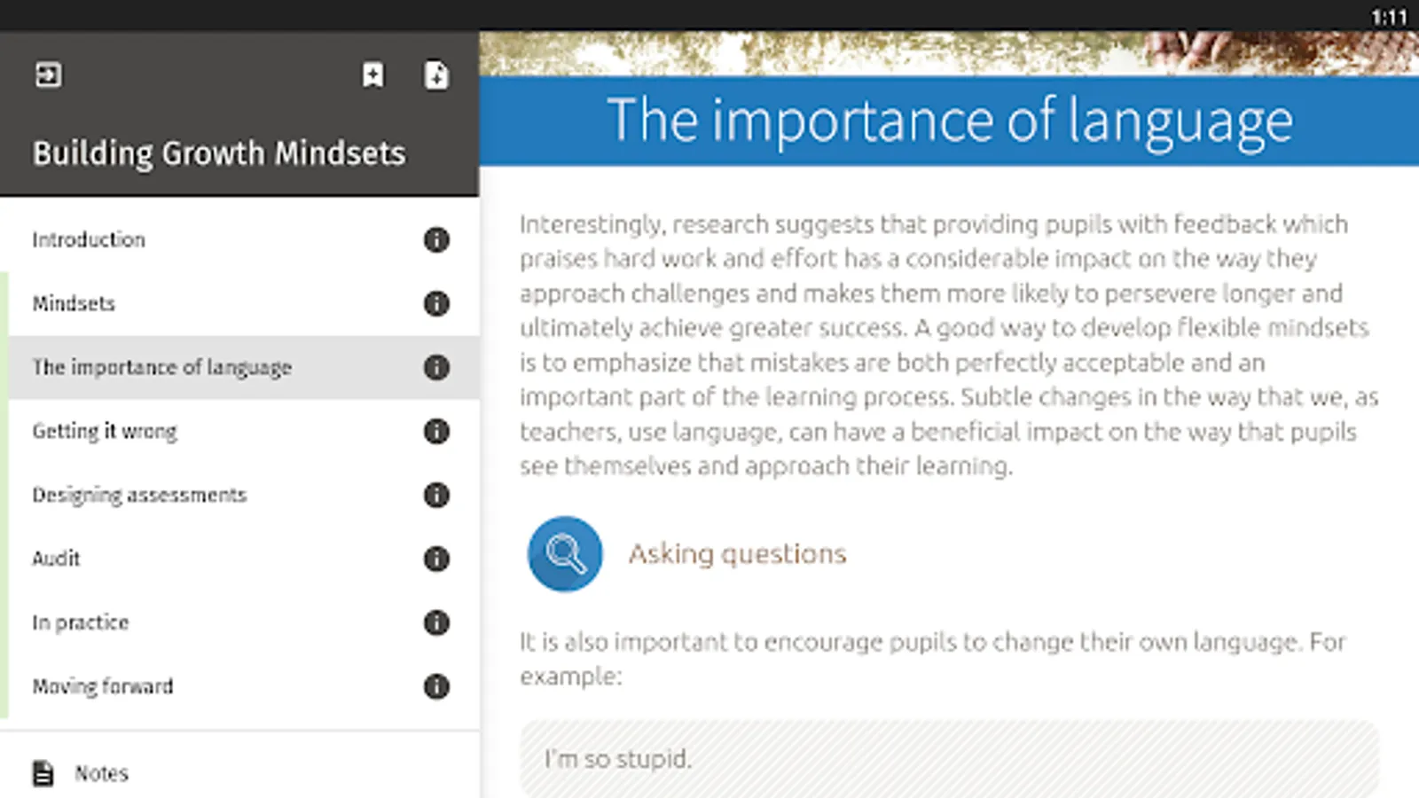Show info for Moving forward section
This screenshot has height=798, width=1419.
[x=435, y=686]
